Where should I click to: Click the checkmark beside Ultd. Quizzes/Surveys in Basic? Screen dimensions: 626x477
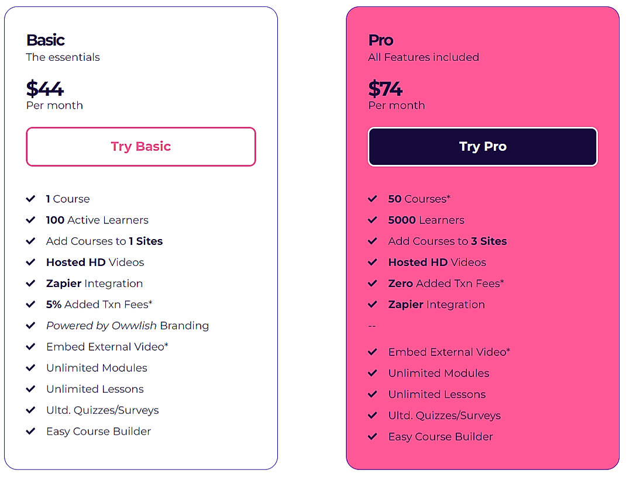point(32,410)
